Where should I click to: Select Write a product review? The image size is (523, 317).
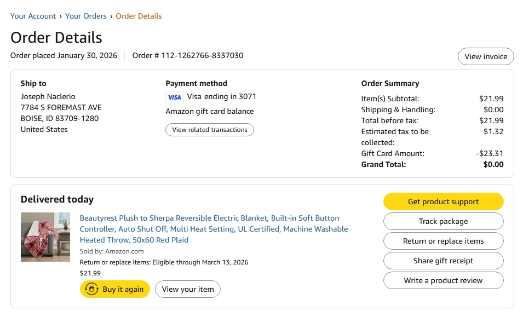click(x=443, y=280)
